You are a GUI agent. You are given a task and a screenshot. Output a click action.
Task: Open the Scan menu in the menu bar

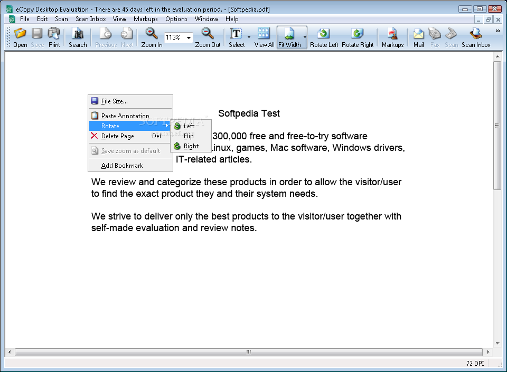[61, 19]
